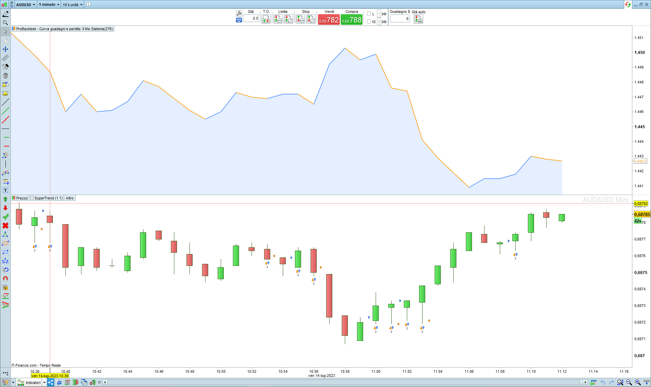Select the ruler measuring tool
The image size is (651, 387).
[x=5, y=58]
